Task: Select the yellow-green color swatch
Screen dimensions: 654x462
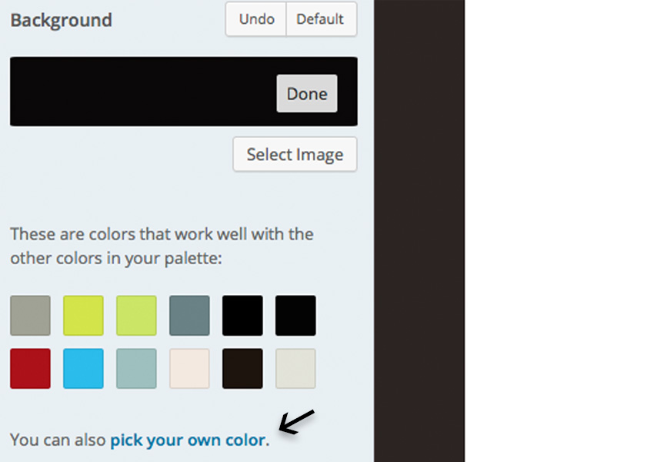Action: coord(82,315)
